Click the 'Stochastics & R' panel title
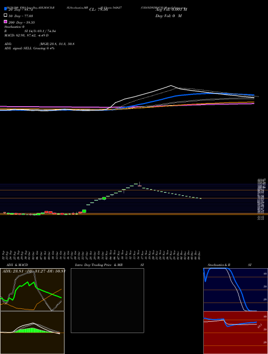Screen dimensions: 268x354 [x=219, y=265]
